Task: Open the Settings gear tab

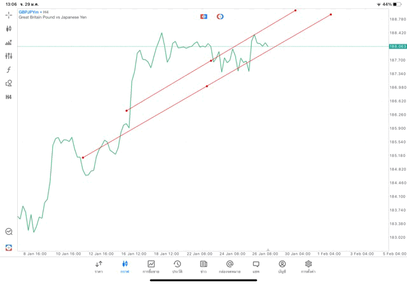Action: pos(308,267)
